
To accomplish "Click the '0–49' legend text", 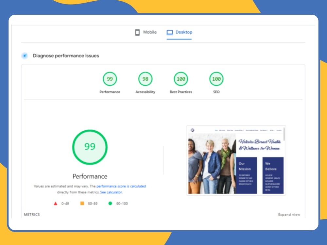I will pos(65,204).
